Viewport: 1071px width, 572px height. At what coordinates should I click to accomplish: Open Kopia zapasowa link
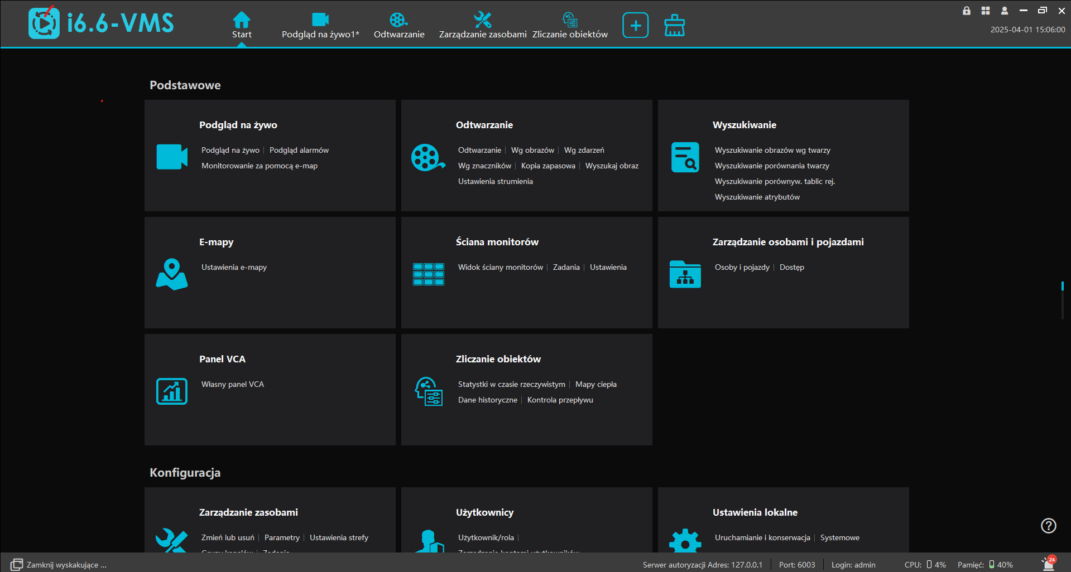tap(547, 166)
